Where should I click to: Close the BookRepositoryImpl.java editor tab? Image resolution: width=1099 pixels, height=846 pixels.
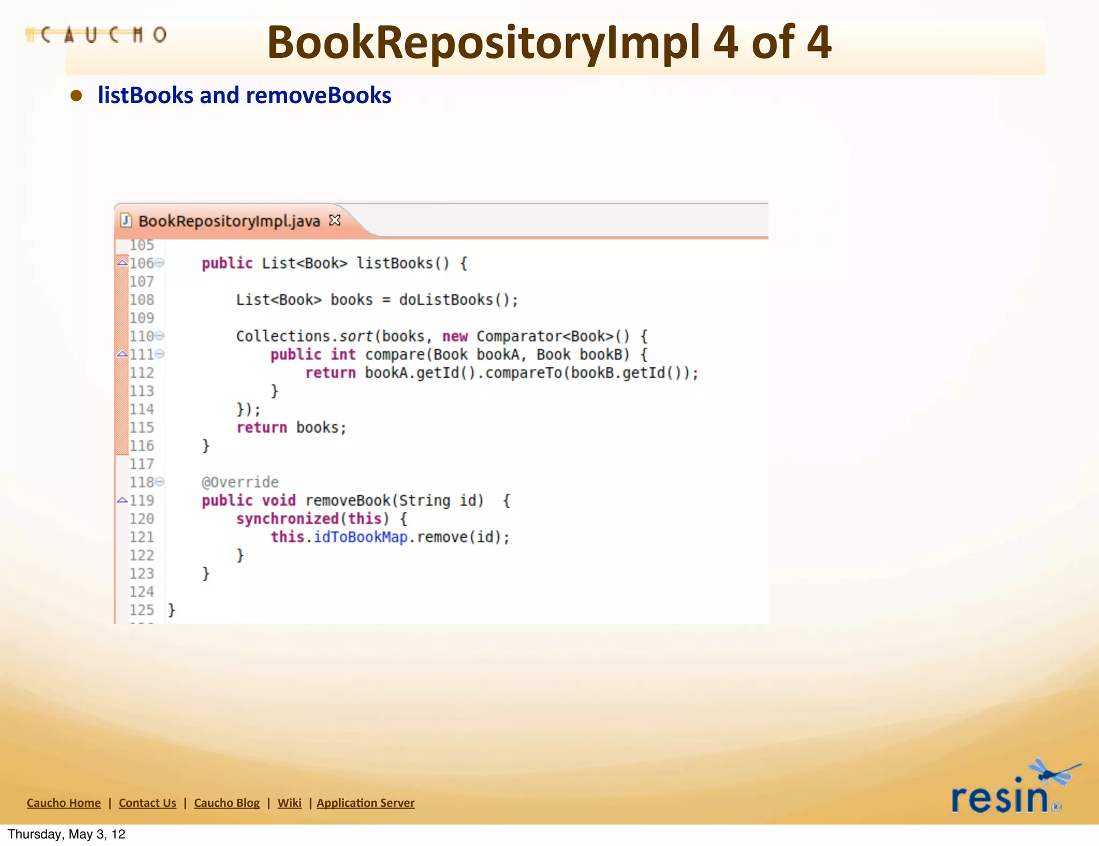(x=335, y=220)
